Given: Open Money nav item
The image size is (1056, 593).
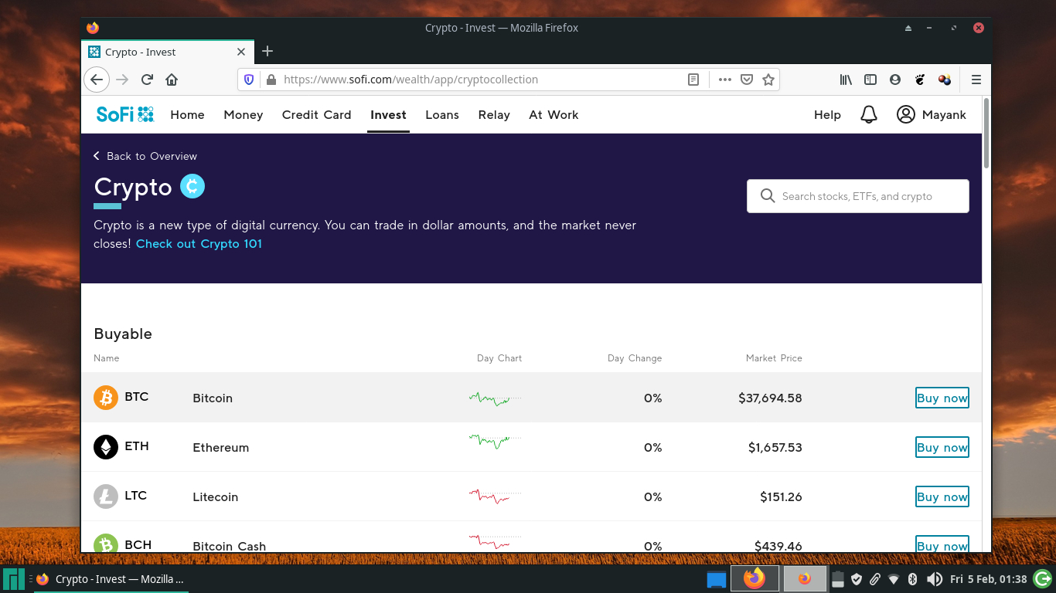Looking at the screenshot, I should (x=244, y=114).
